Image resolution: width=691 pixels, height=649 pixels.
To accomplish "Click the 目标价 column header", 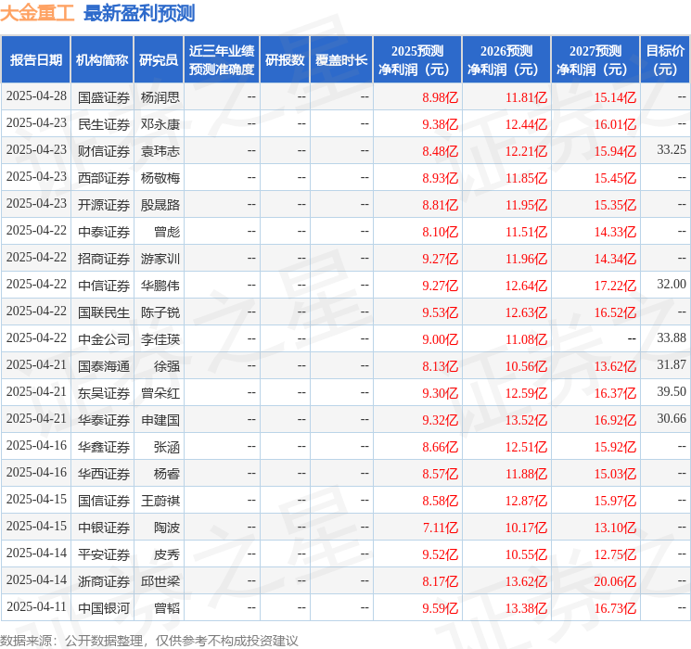I will pyautogui.click(x=664, y=60).
